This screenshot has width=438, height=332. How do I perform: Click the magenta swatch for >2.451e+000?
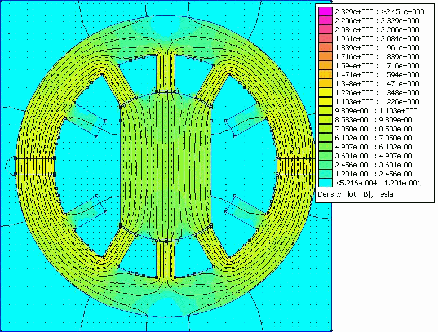tap(325, 11)
